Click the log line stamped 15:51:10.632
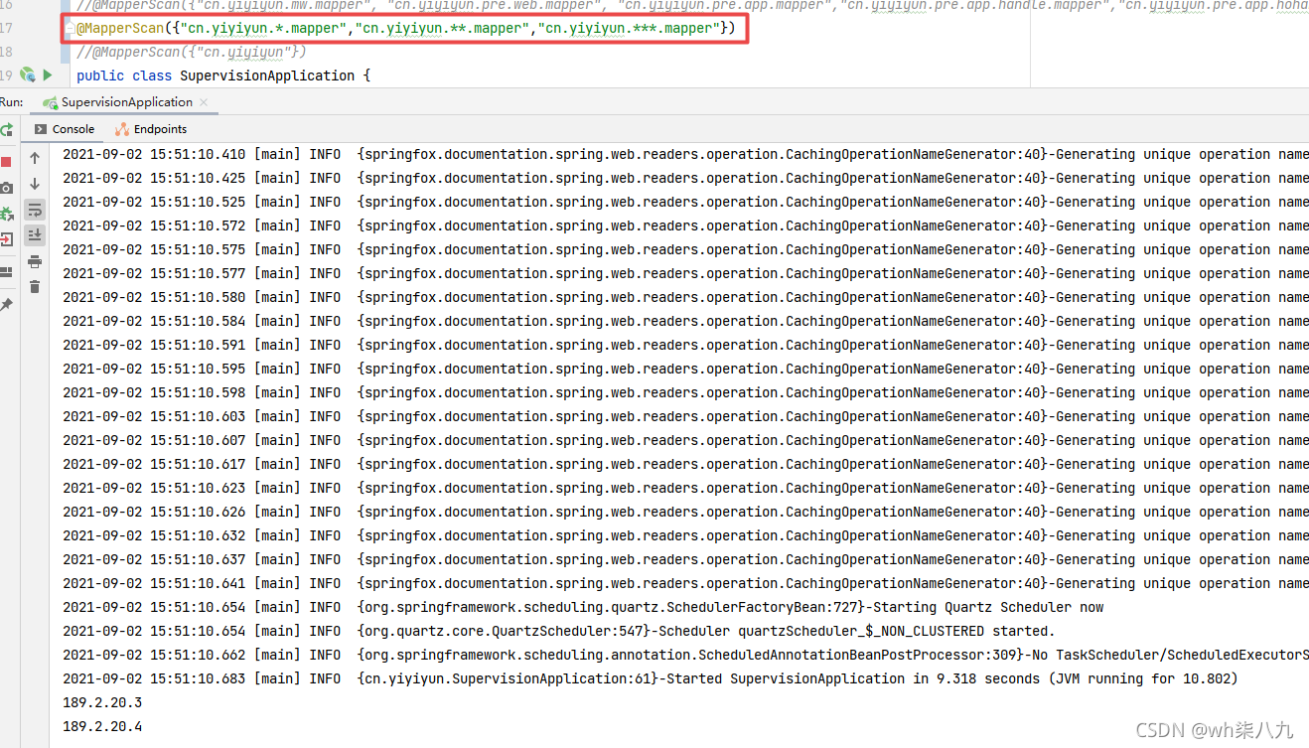The image size is (1309, 748). pos(685,535)
